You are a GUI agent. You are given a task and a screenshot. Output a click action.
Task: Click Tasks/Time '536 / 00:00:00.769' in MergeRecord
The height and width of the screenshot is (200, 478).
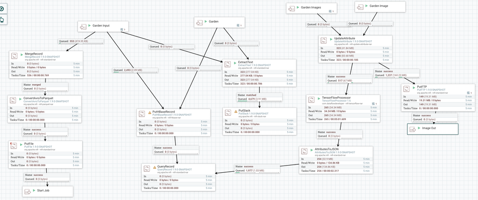38,75
